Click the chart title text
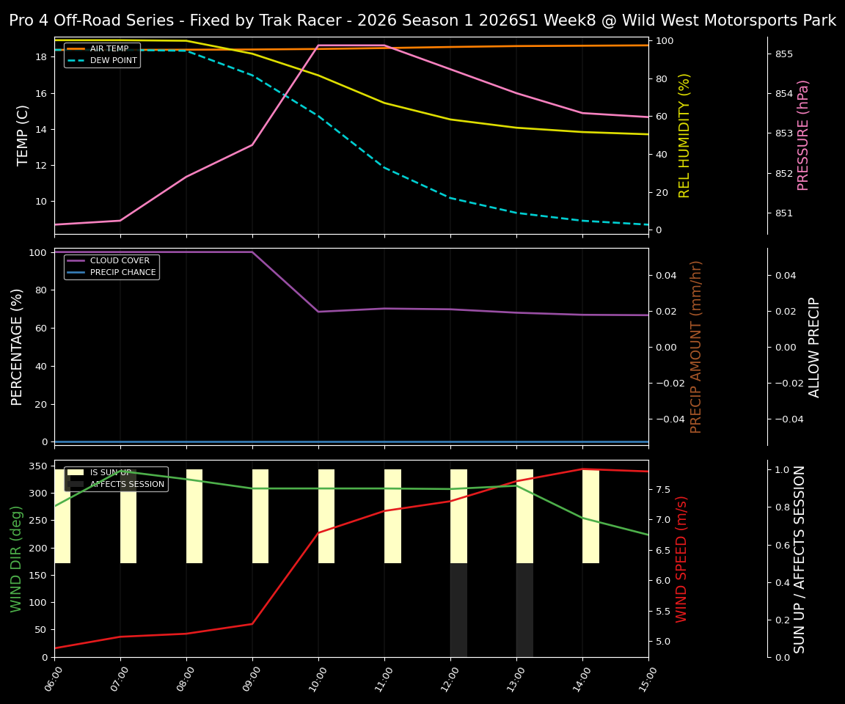845x704 pixels. [x=422, y=20]
